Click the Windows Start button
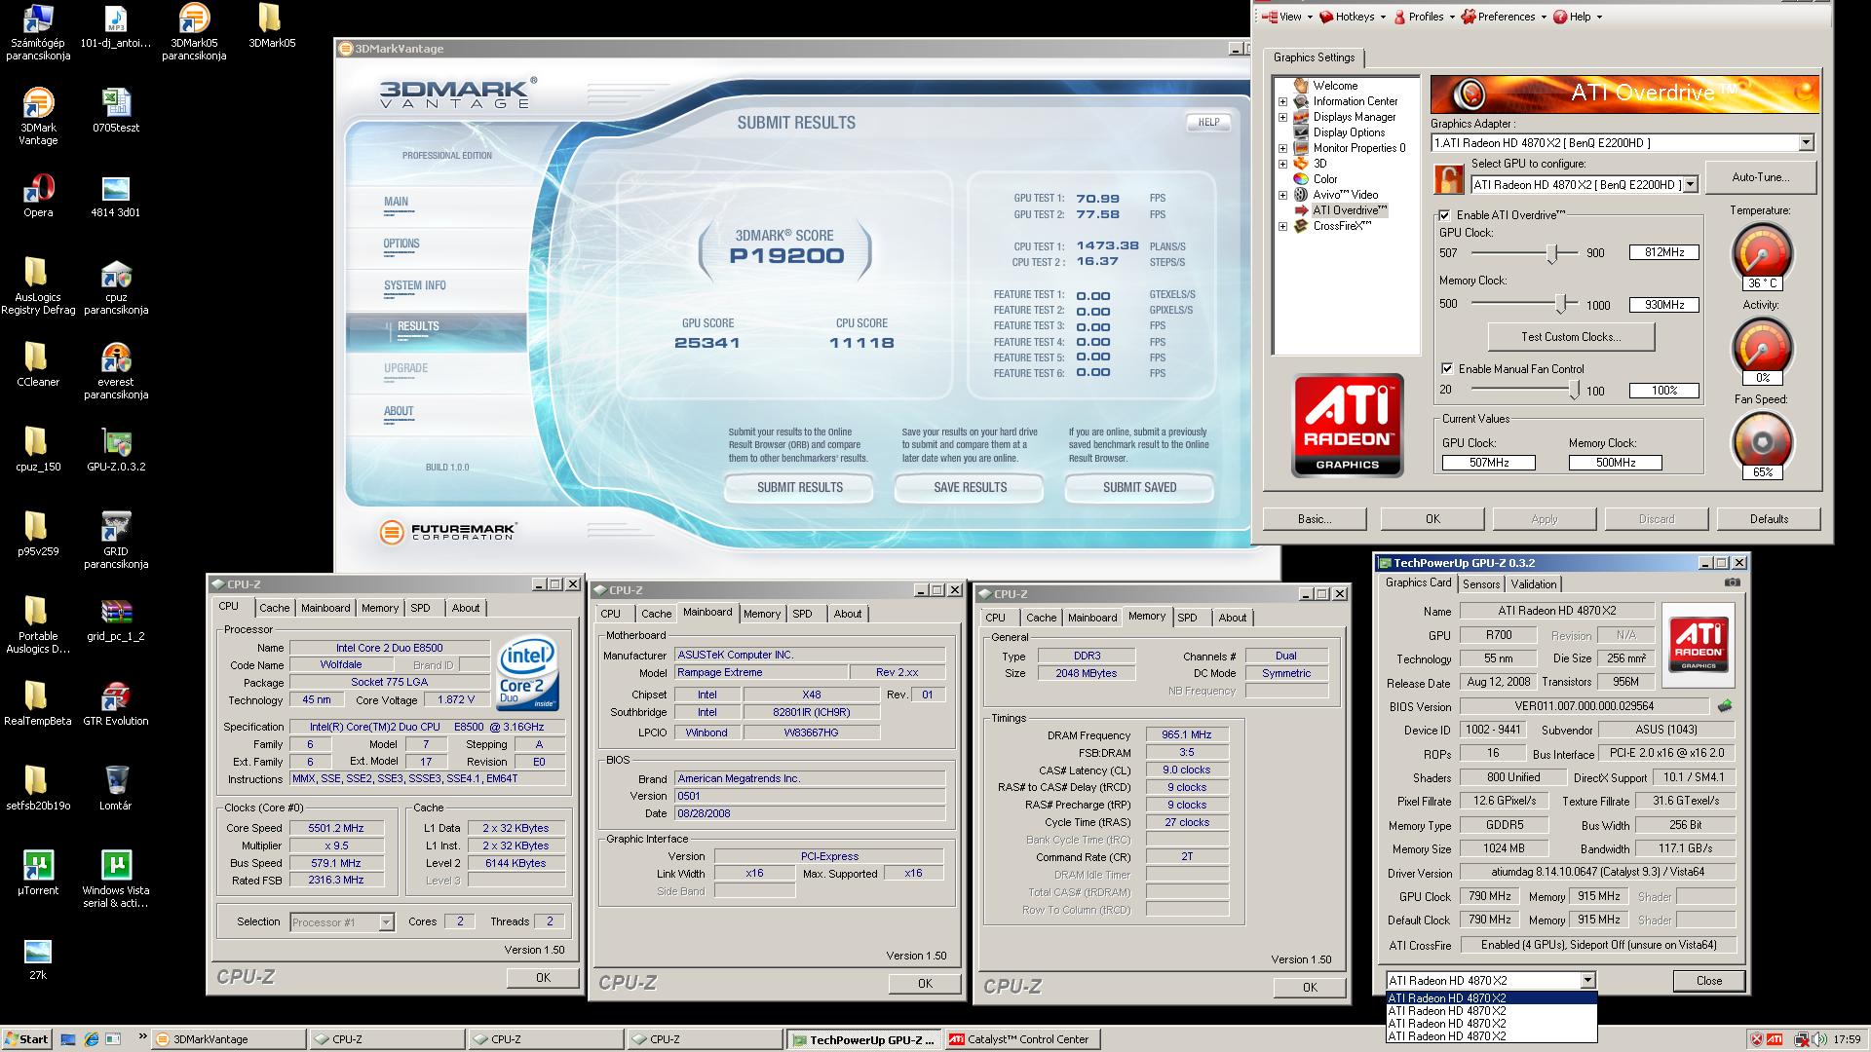1871x1052 pixels. [x=26, y=1039]
